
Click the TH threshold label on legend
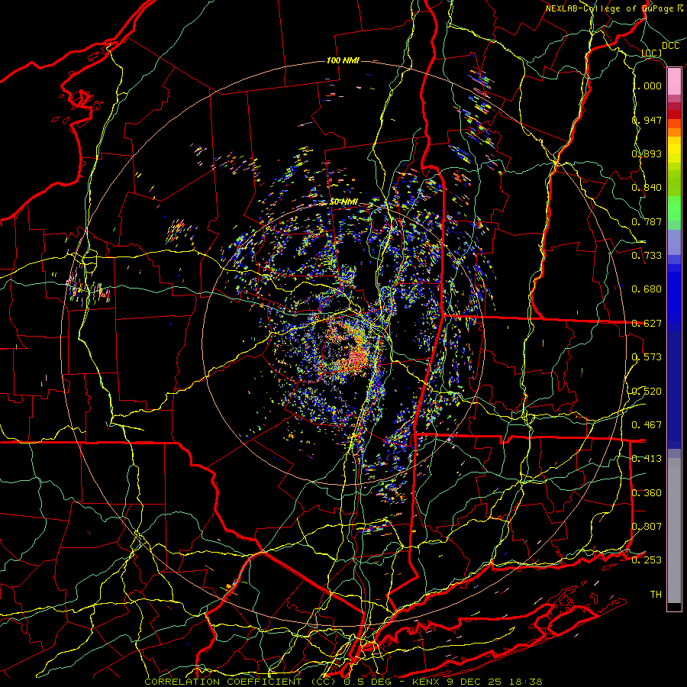coord(656,595)
